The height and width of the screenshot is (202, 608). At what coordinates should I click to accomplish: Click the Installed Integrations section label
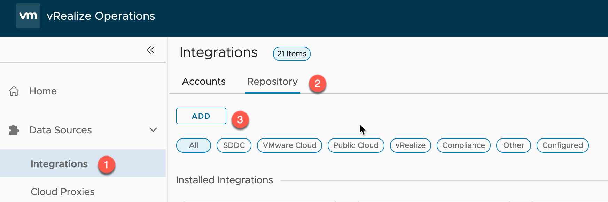tap(225, 180)
